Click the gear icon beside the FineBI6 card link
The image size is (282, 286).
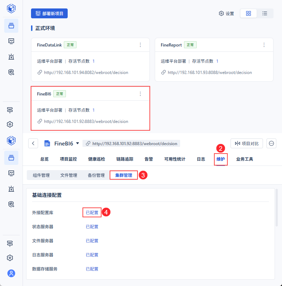coord(10,124)
